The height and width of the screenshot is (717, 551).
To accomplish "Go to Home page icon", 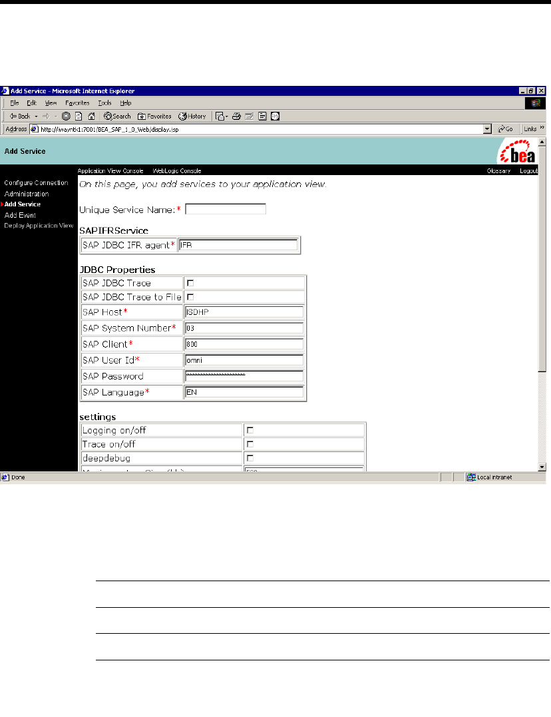I will point(91,116).
